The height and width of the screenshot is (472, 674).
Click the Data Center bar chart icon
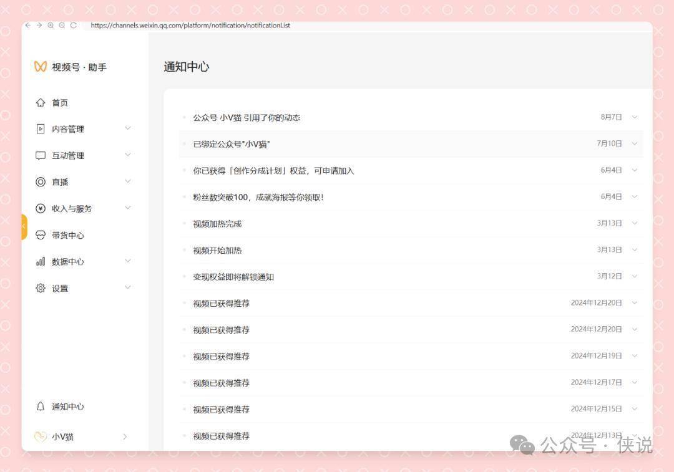(x=41, y=262)
